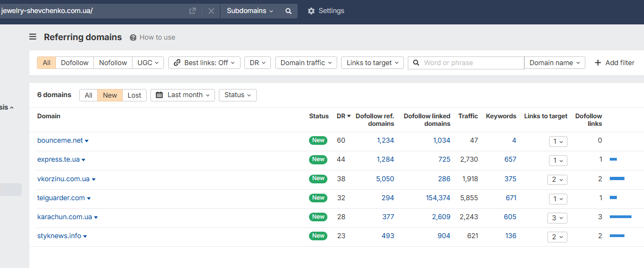Switch to Lost domains toggle

134,95
